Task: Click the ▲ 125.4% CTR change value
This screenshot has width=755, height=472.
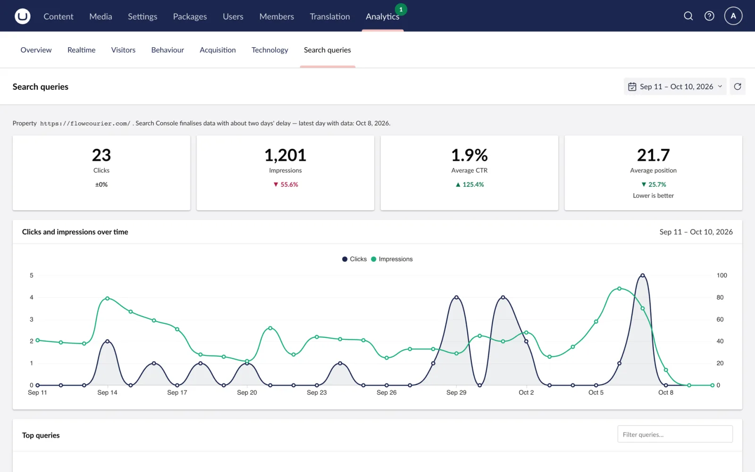Action: (470, 185)
